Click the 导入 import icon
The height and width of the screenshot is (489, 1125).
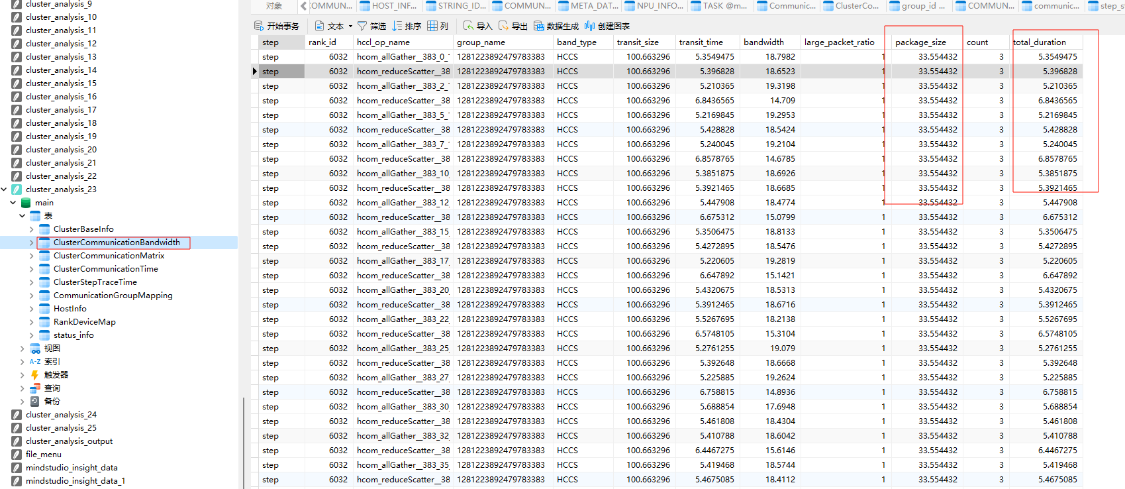[469, 26]
